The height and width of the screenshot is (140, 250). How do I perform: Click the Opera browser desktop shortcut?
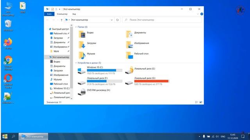tap(8, 81)
